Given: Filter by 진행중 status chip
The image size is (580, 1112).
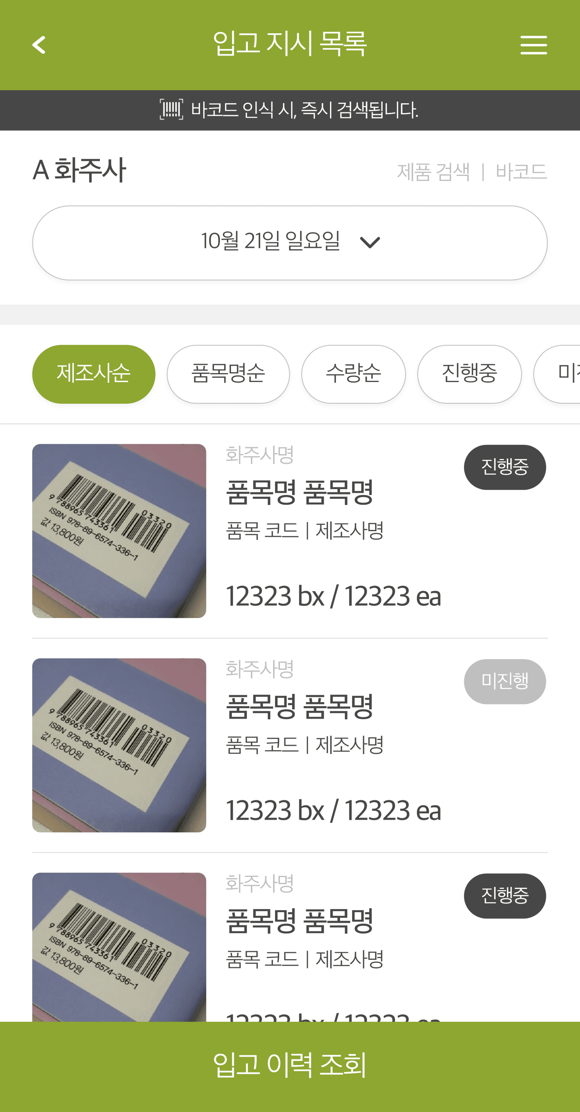Looking at the screenshot, I should point(469,374).
